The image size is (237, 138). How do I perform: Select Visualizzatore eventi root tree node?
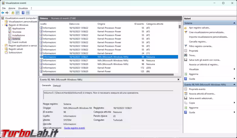point(21,18)
